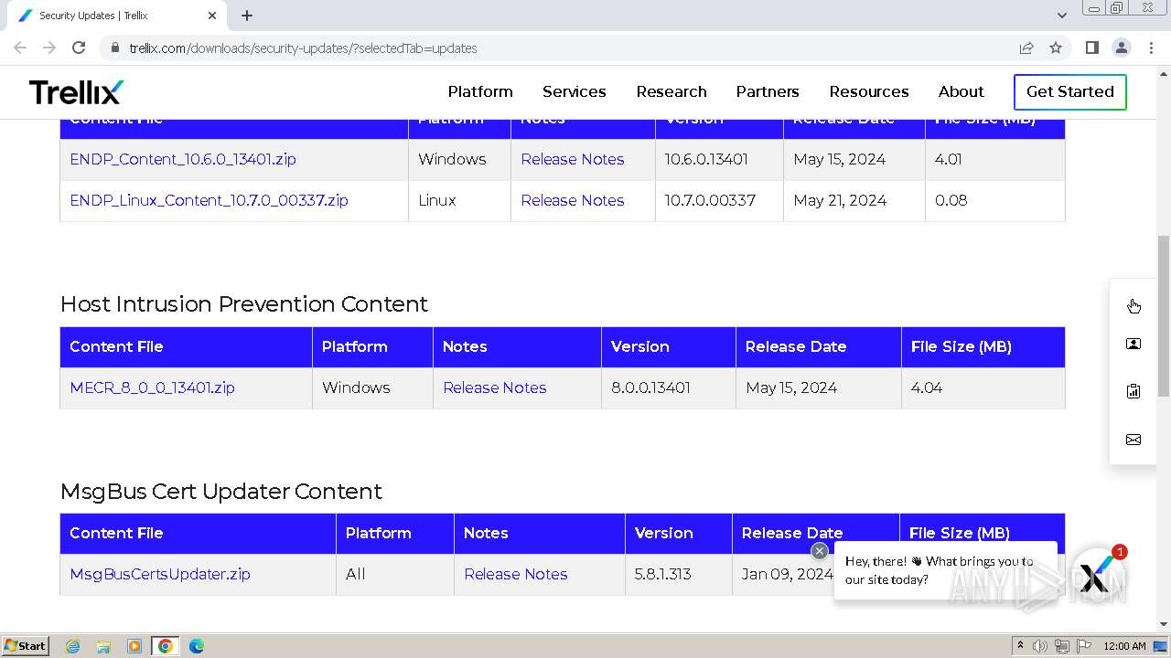Open Internet Explorer from taskbar
The width and height of the screenshot is (1171, 658).
pyautogui.click(x=72, y=646)
